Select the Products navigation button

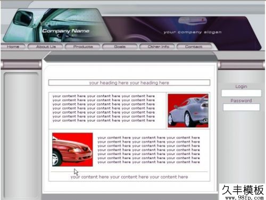[x=83, y=47]
